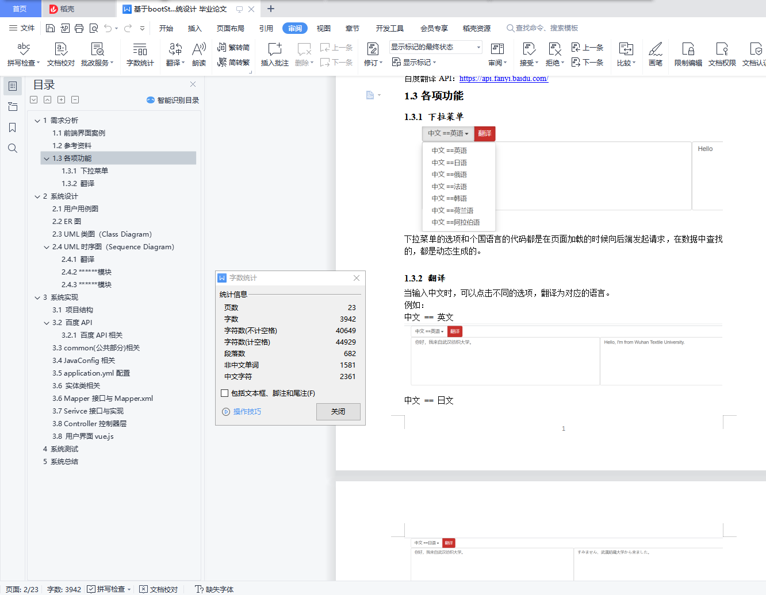Jump to 3.5 application.yml 配置 in outline

[91, 373]
